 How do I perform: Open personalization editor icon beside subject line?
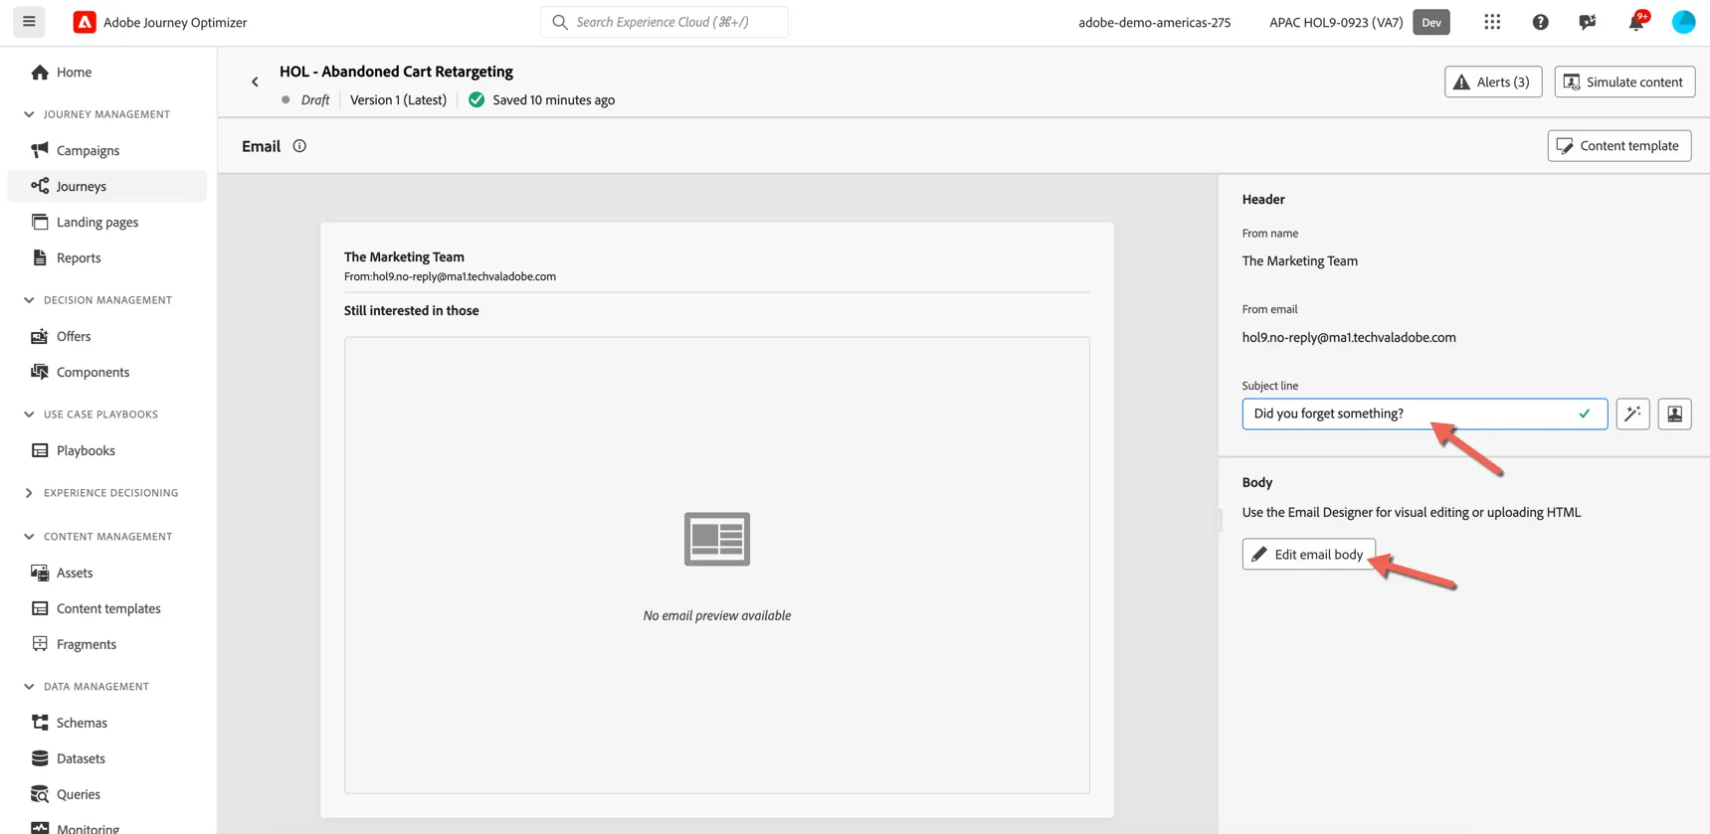tap(1675, 414)
